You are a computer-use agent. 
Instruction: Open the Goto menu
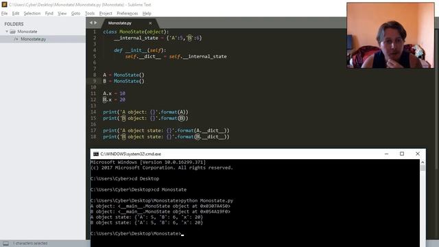(x=75, y=14)
